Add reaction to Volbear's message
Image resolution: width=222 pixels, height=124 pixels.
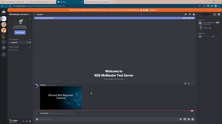(185, 84)
